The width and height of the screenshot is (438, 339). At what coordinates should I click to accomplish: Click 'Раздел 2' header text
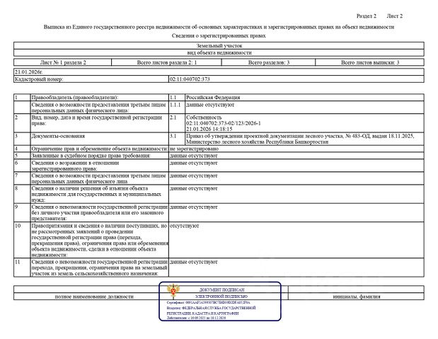pyautogui.click(x=367, y=16)
